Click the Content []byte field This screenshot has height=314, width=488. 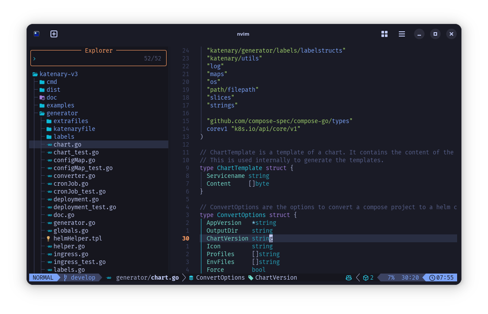238,184
